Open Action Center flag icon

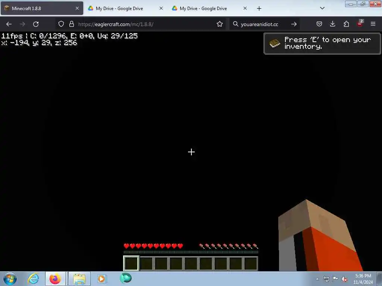pyautogui.click(x=335, y=279)
